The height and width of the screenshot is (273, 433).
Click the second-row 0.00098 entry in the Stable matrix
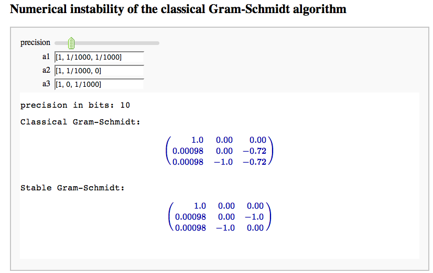pos(191,217)
